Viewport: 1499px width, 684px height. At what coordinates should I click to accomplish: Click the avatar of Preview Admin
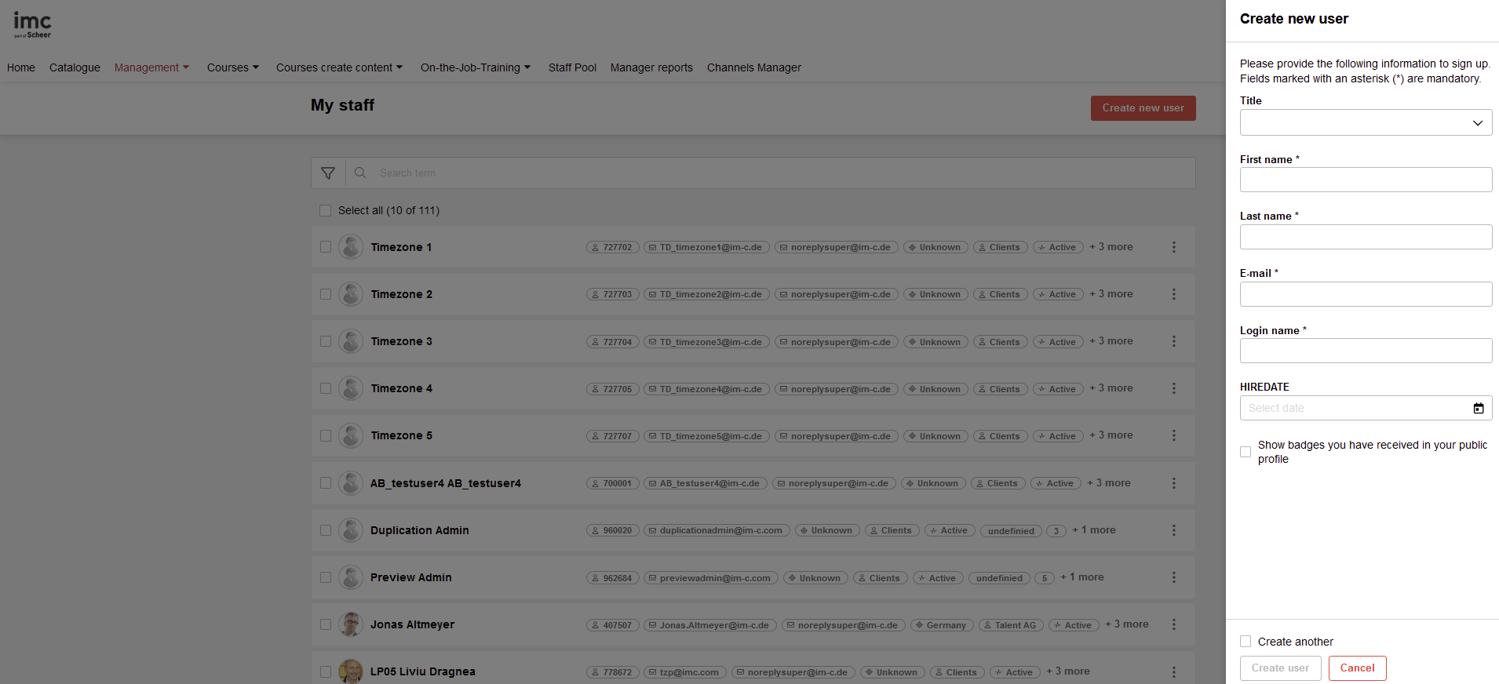[x=351, y=577]
